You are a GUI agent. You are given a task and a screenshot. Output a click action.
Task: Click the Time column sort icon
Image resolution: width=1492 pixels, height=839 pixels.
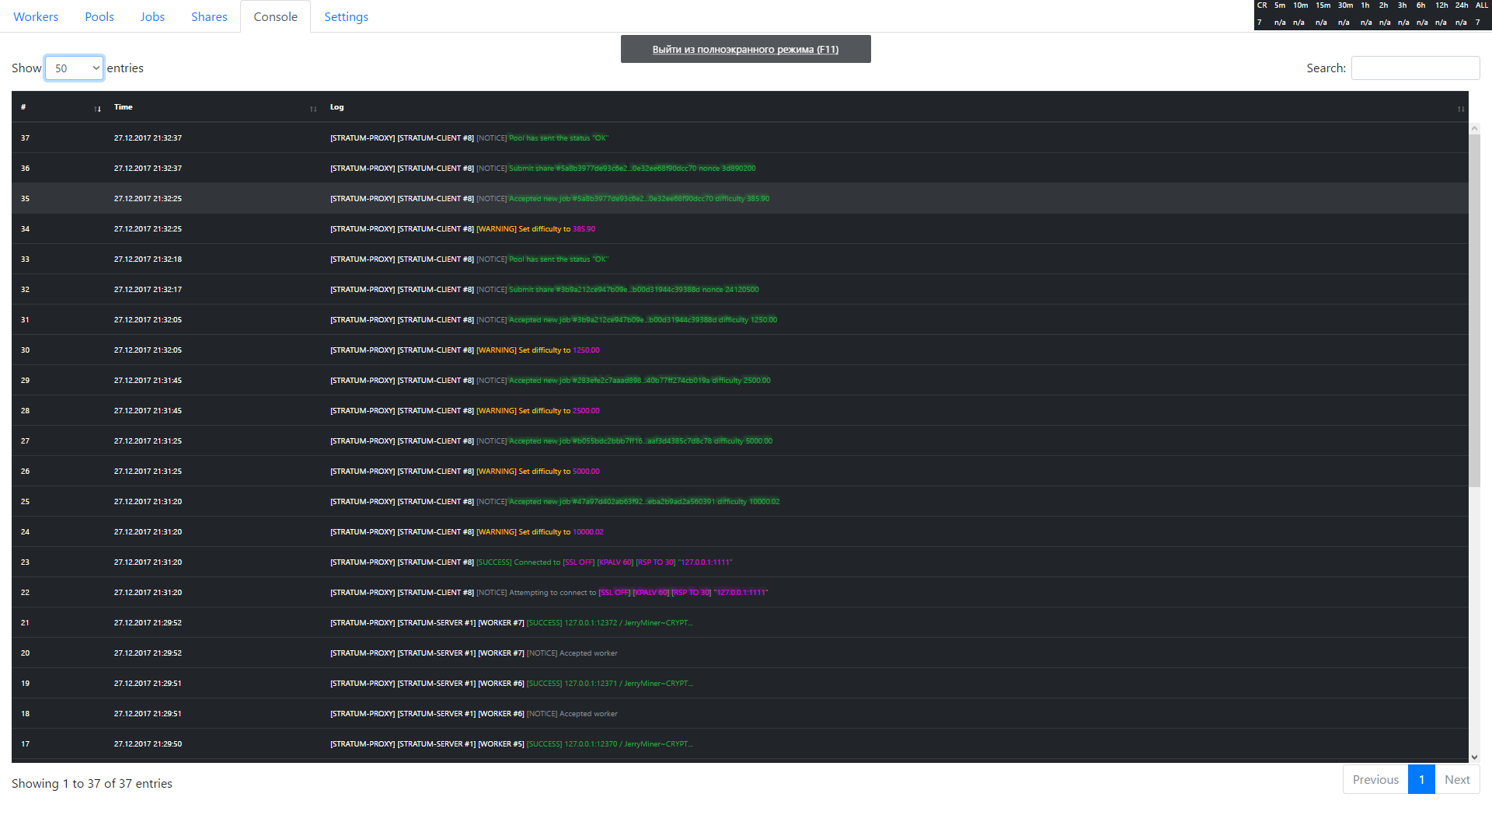click(315, 106)
